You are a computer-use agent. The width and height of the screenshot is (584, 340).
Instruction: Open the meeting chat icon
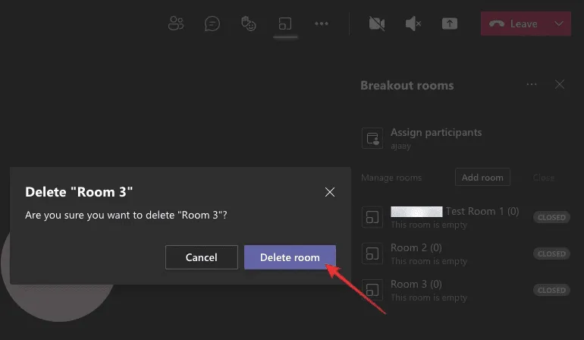tap(212, 24)
